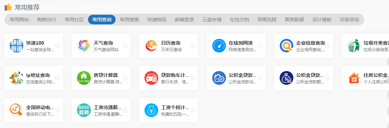Click the arrow on the 日历查询 card
Viewport: 389px width, 128px height.
(x=193, y=46)
